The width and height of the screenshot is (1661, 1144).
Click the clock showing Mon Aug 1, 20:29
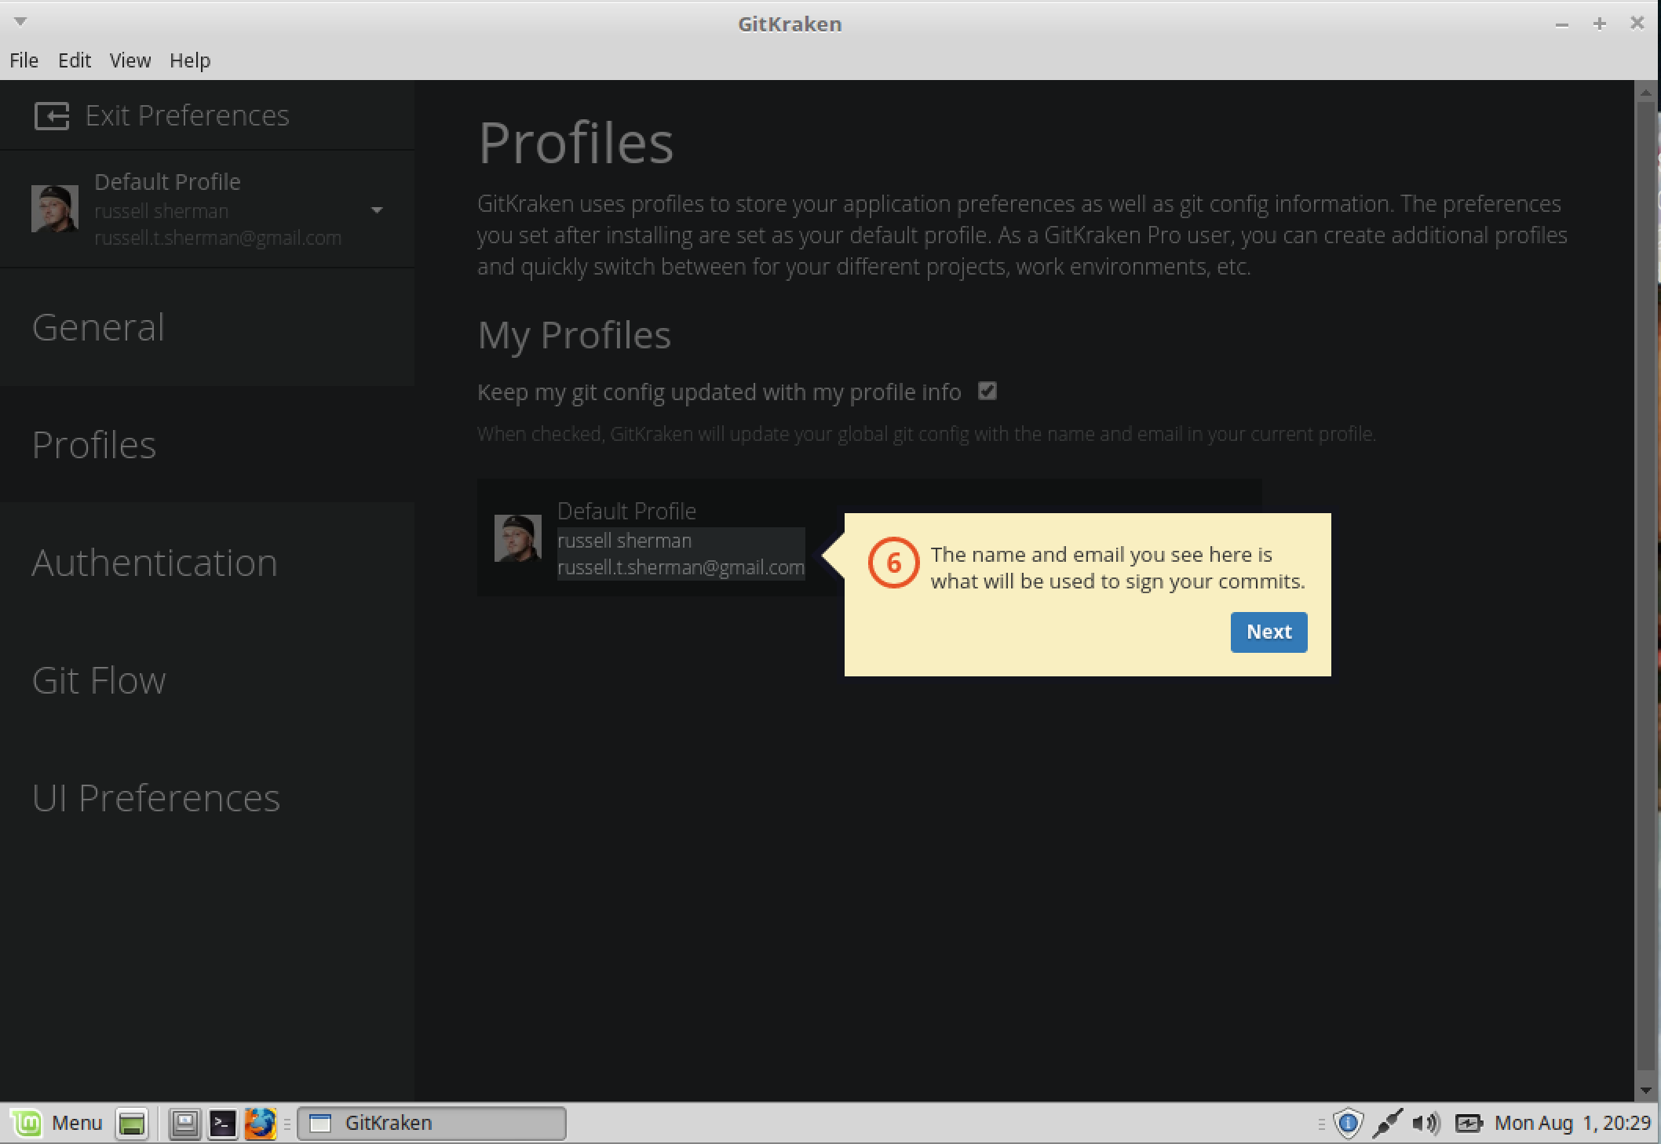tap(1572, 1124)
